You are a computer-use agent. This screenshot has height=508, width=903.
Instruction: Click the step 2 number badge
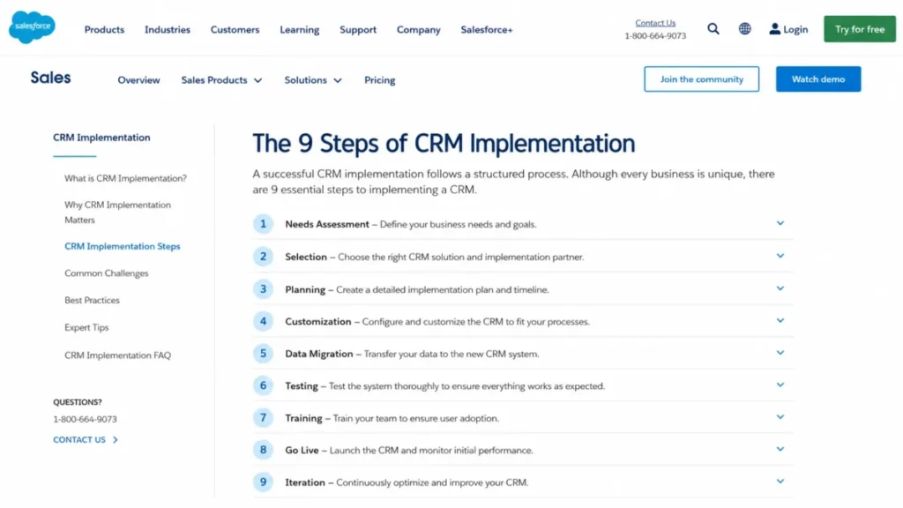tap(263, 257)
